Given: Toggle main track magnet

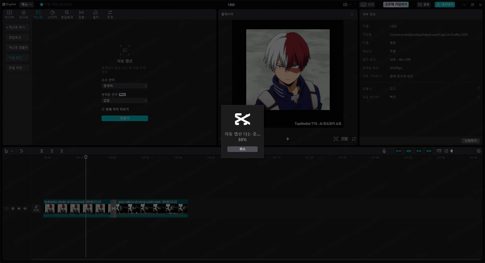Looking at the screenshot, I should pos(399,151).
